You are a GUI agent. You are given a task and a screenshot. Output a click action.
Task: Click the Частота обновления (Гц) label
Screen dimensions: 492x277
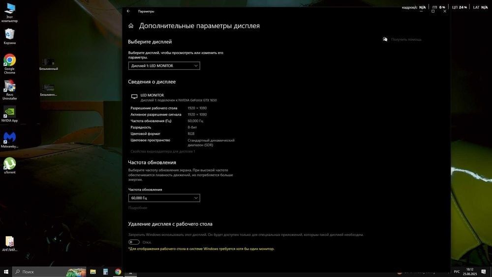151,121
